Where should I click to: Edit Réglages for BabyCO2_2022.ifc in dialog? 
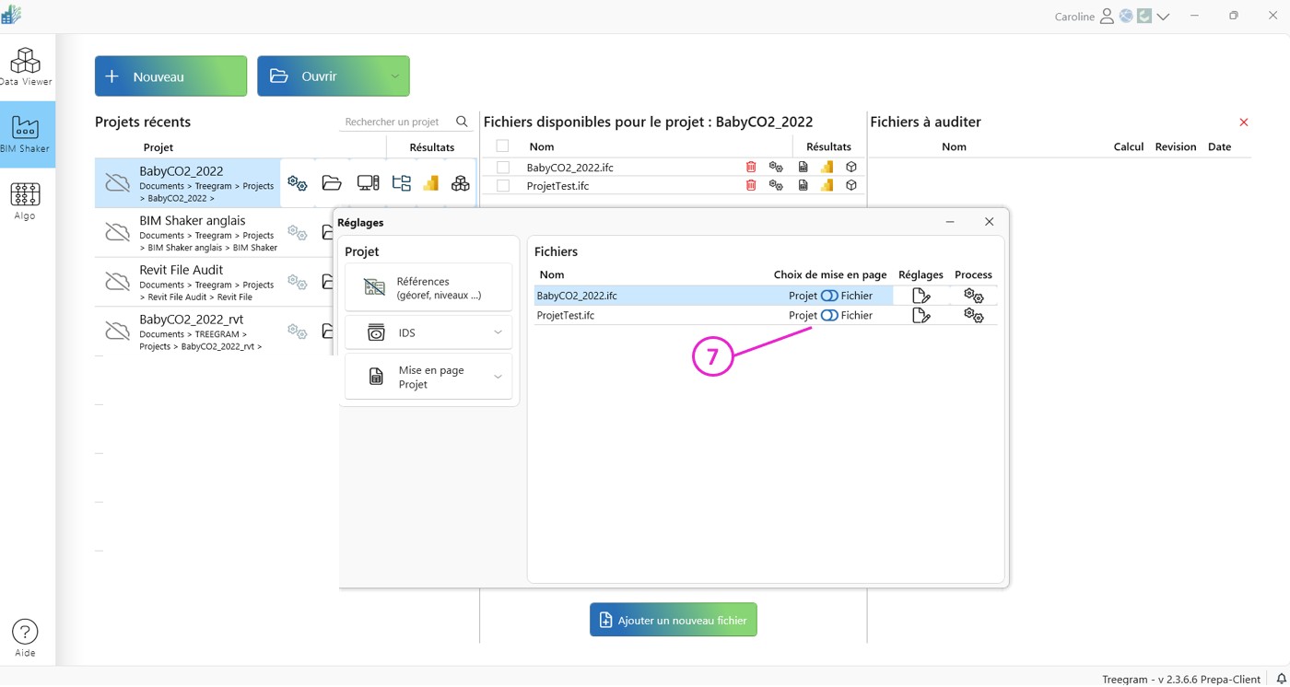(921, 296)
